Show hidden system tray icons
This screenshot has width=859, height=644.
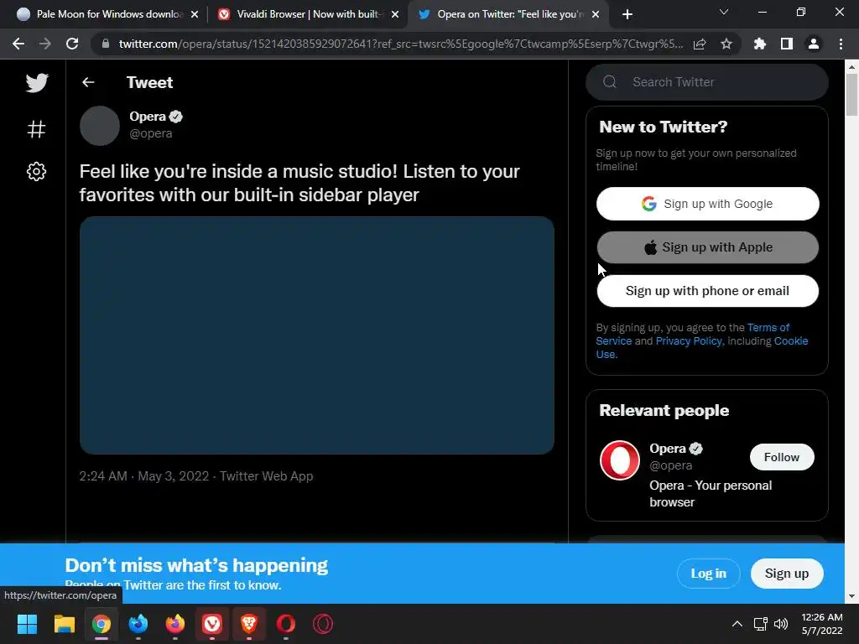(x=737, y=624)
